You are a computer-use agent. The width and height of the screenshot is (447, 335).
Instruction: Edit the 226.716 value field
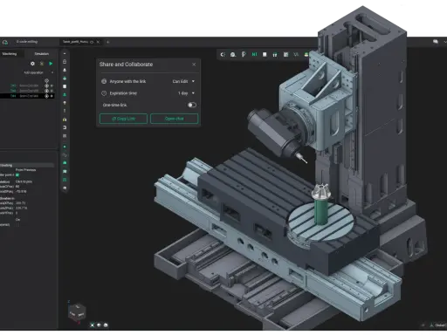point(21,209)
